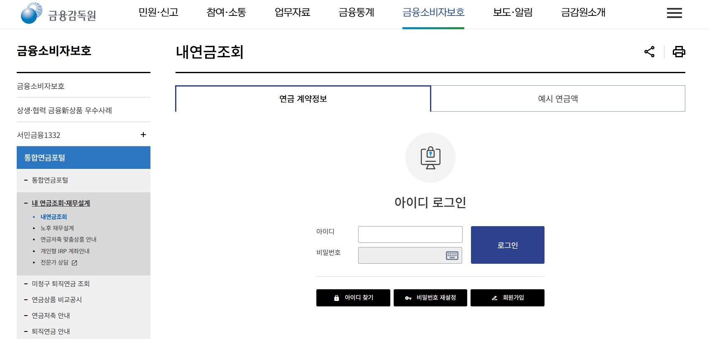The width and height of the screenshot is (710, 339).
Task: Click the 비밀번호 input field
Action: pos(410,255)
